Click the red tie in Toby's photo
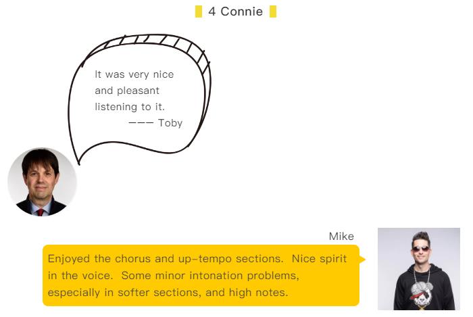This screenshot has height=317, width=473. point(41,212)
